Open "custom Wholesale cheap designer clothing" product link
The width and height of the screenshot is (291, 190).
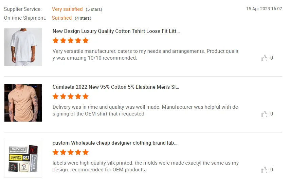pyautogui.click(x=115, y=143)
